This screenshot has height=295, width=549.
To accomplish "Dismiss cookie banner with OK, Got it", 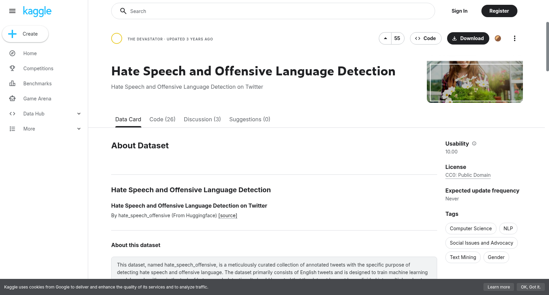I will click(x=530, y=287).
